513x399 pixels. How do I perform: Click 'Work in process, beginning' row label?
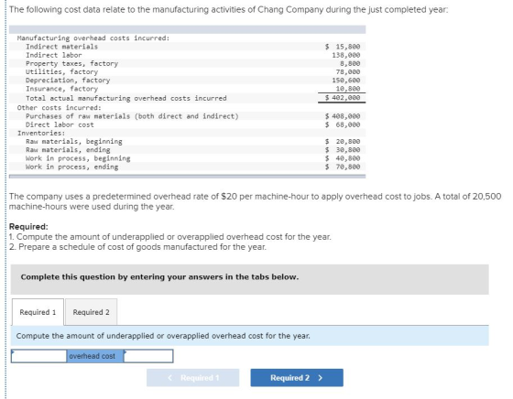point(78,158)
